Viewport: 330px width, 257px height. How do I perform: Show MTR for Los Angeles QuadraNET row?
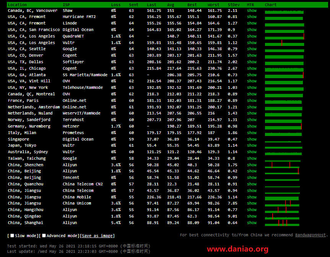(252, 36)
